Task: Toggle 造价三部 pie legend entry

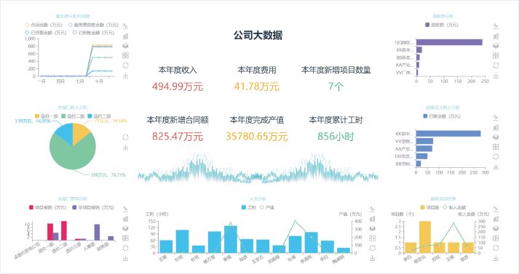Action: tap(99, 116)
